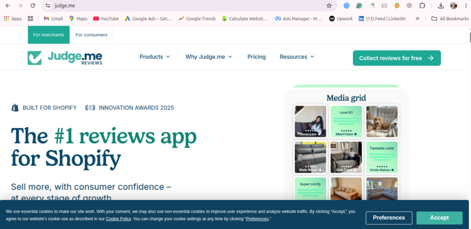Screen dimensions: 471x229
Task: Click the browser forward arrow
Action: [x=20, y=6]
